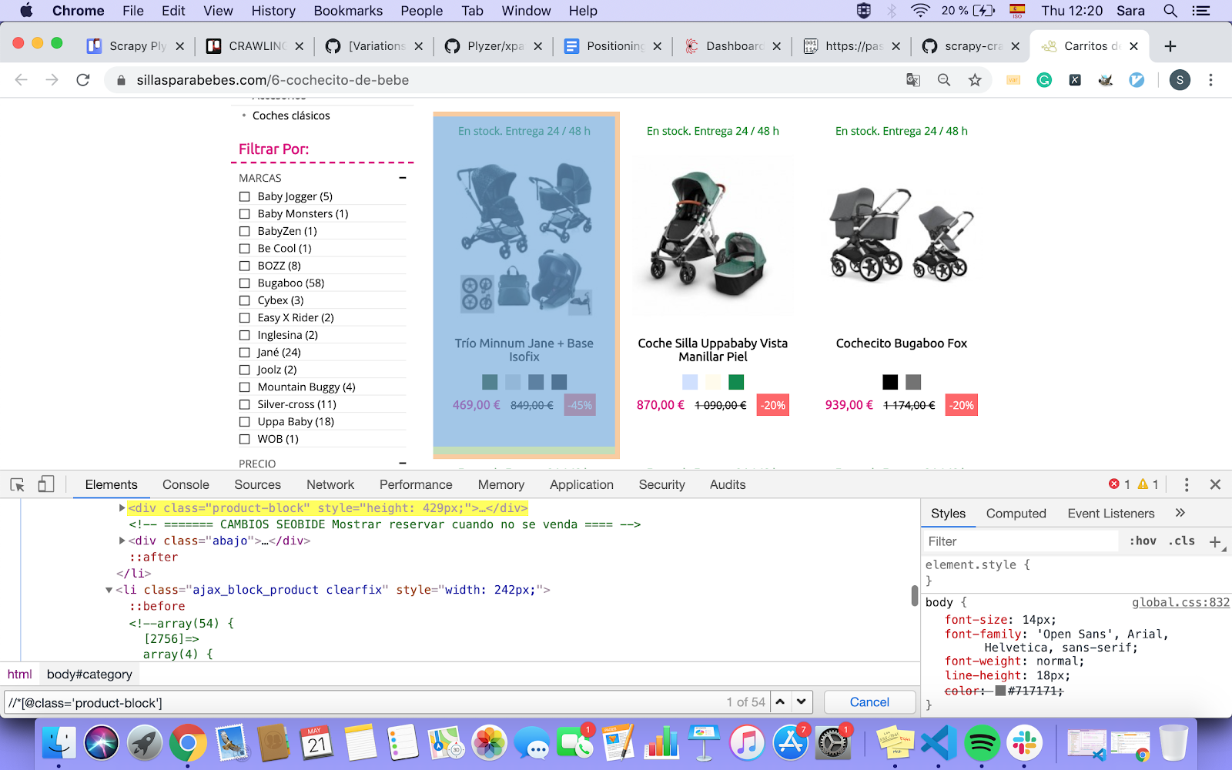Open the Event Listeners tab
The image size is (1232, 770).
1110,514
